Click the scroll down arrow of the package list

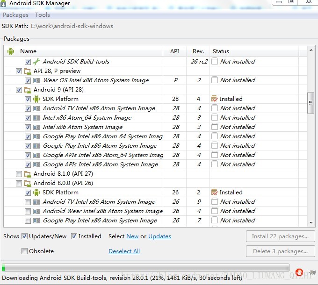311,222
